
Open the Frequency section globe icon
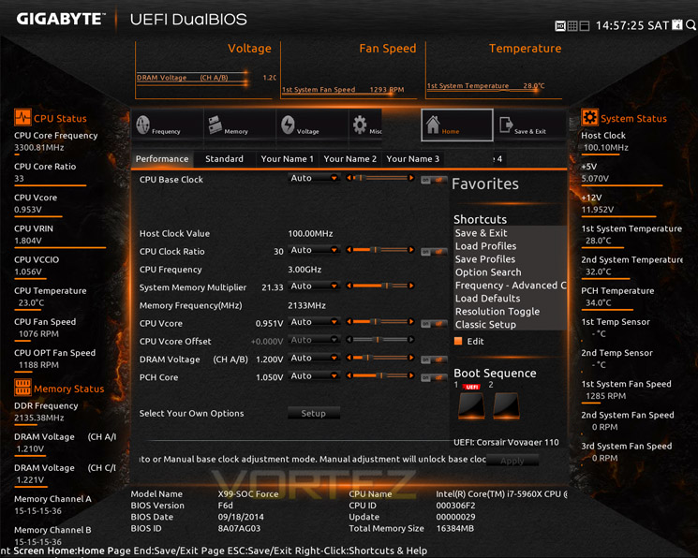(x=143, y=125)
